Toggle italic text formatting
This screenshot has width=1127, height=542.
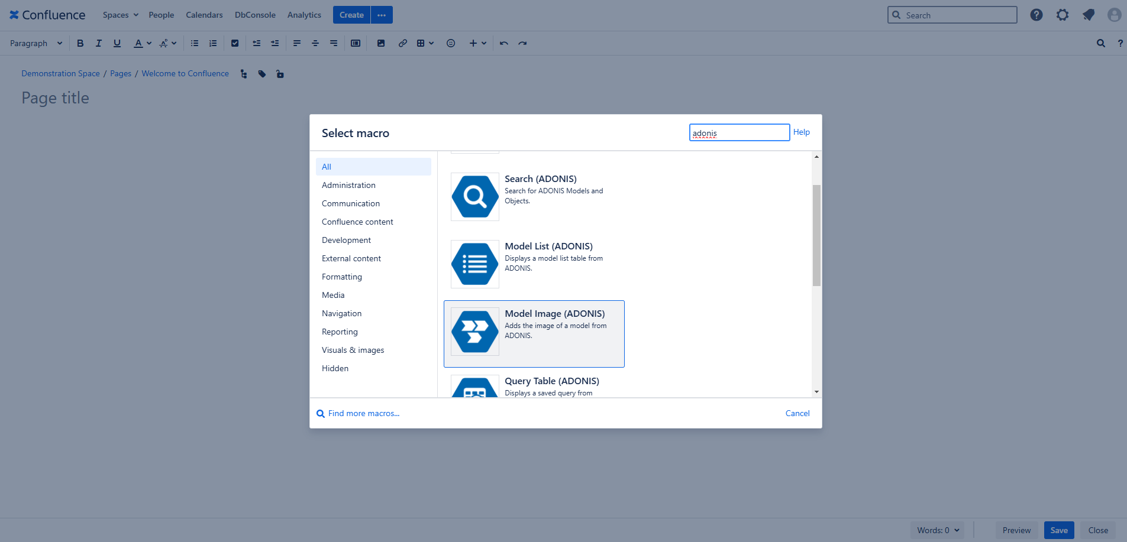coord(98,43)
